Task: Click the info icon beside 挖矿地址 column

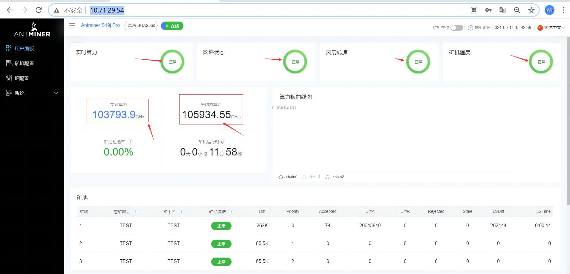Action: (x=136, y=211)
